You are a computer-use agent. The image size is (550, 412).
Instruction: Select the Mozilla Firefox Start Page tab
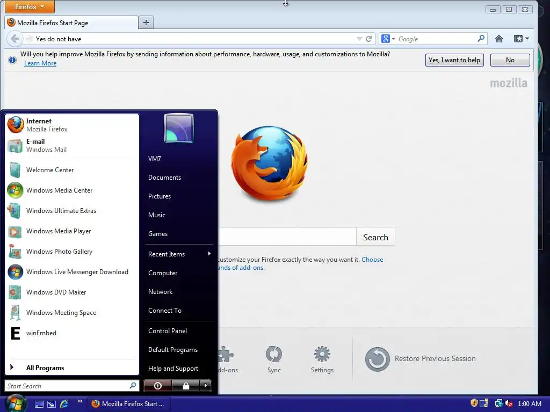pyautogui.click(x=71, y=23)
